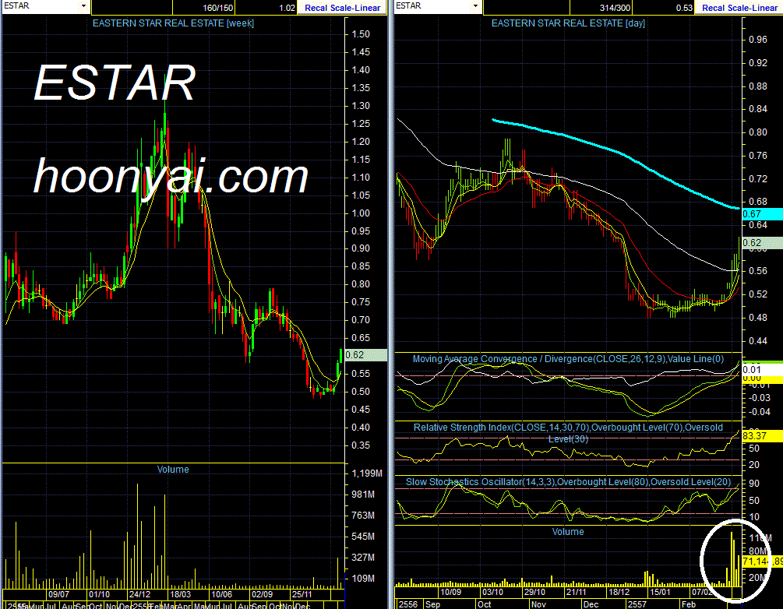Image resolution: width=783 pixels, height=609 pixels.
Task: Click the 02/09 date on weekly axis
Action: pos(262,594)
